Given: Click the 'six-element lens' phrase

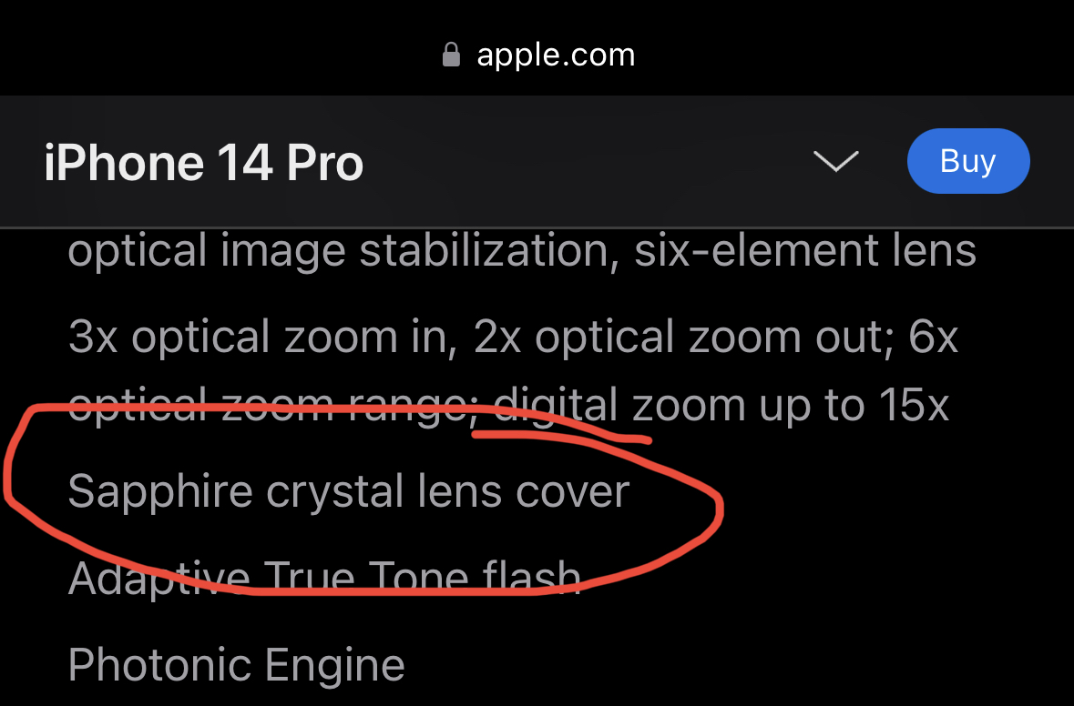Looking at the screenshot, I should click(804, 250).
